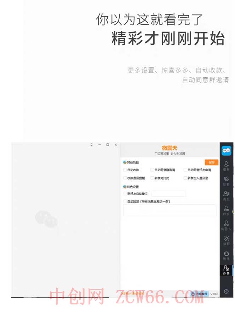Image resolution: width=235 pixels, height=314 pixels.
Task: Open the 群发 mass-send sidebar section
Action: 226,210
